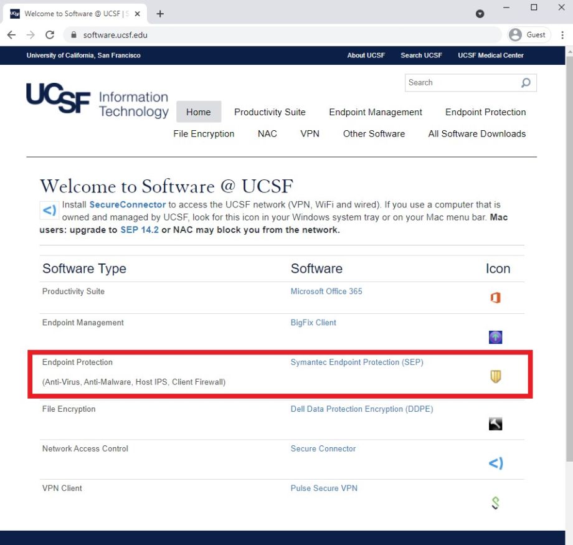Open Secure Connector link in table
573x545 pixels.
323,448
